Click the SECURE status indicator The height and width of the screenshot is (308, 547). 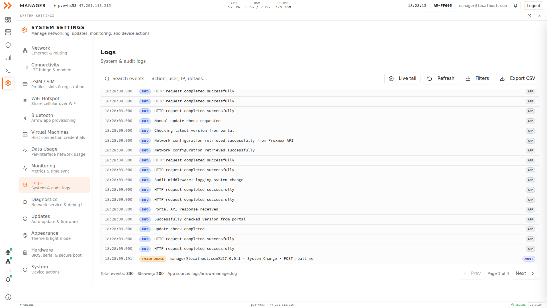coord(518,305)
